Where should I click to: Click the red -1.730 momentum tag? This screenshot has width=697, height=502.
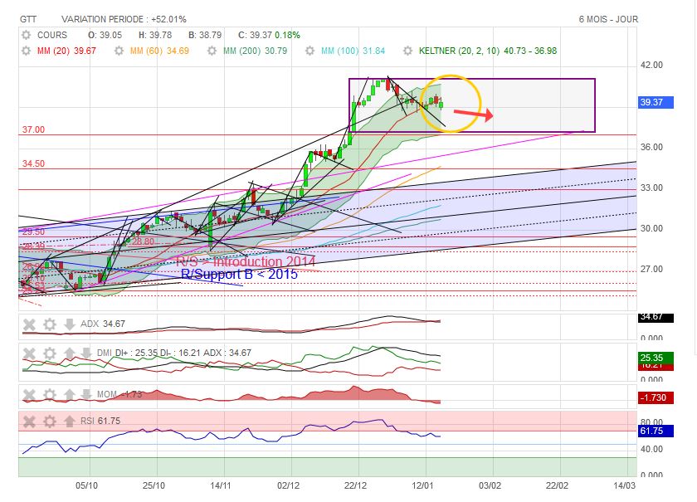coord(656,397)
